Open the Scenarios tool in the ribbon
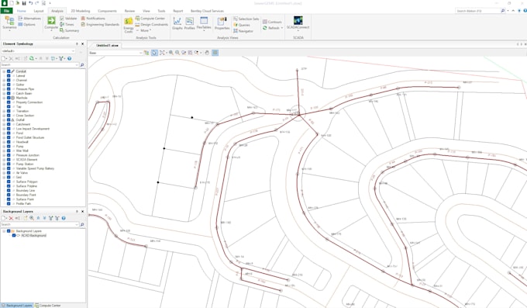This screenshot has width=527, height=308. (9, 23)
